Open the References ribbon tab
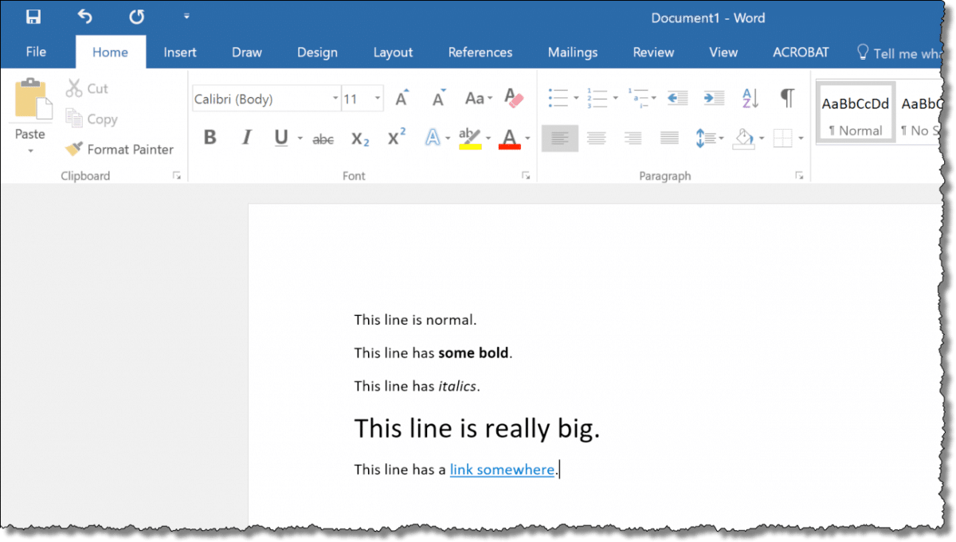The height and width of the screenshot is (542, 956). click(x=480, y=52)
